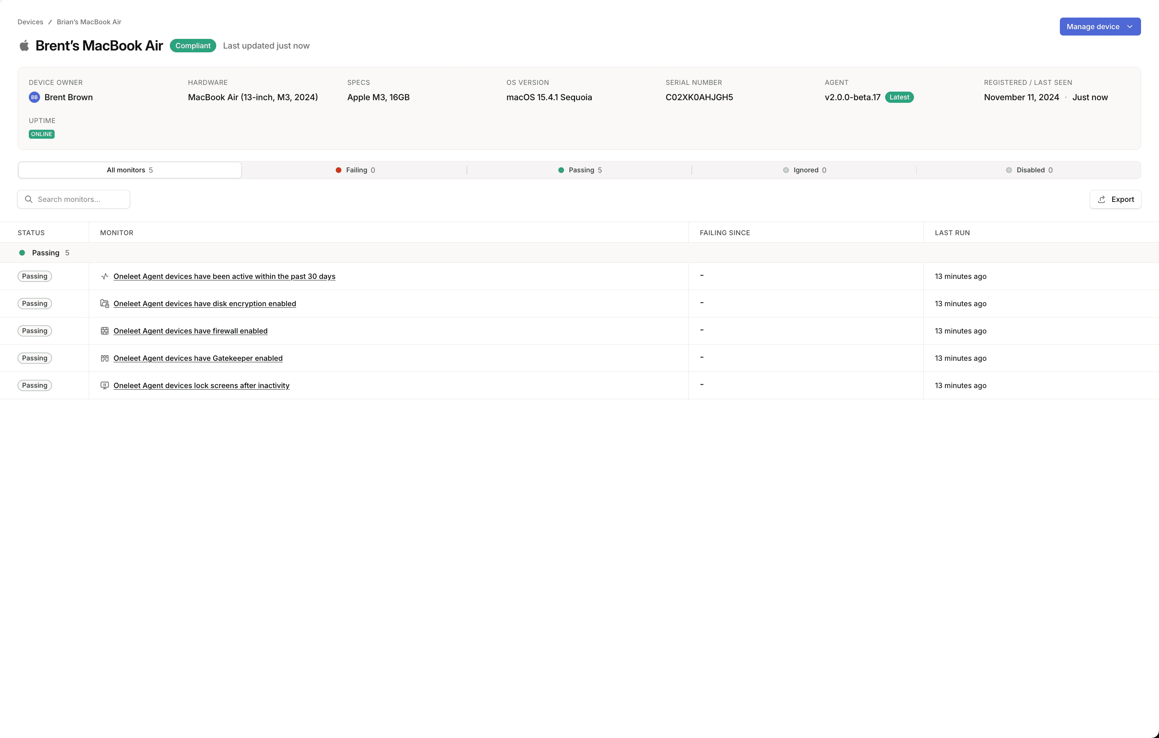
Task: Click the firewall grid icon
Action: click(104, 331)
